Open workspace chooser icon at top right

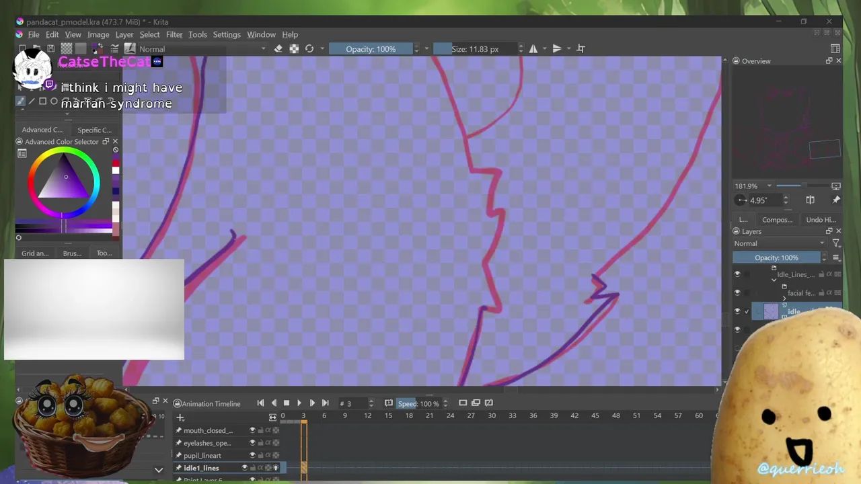(835, 48)
